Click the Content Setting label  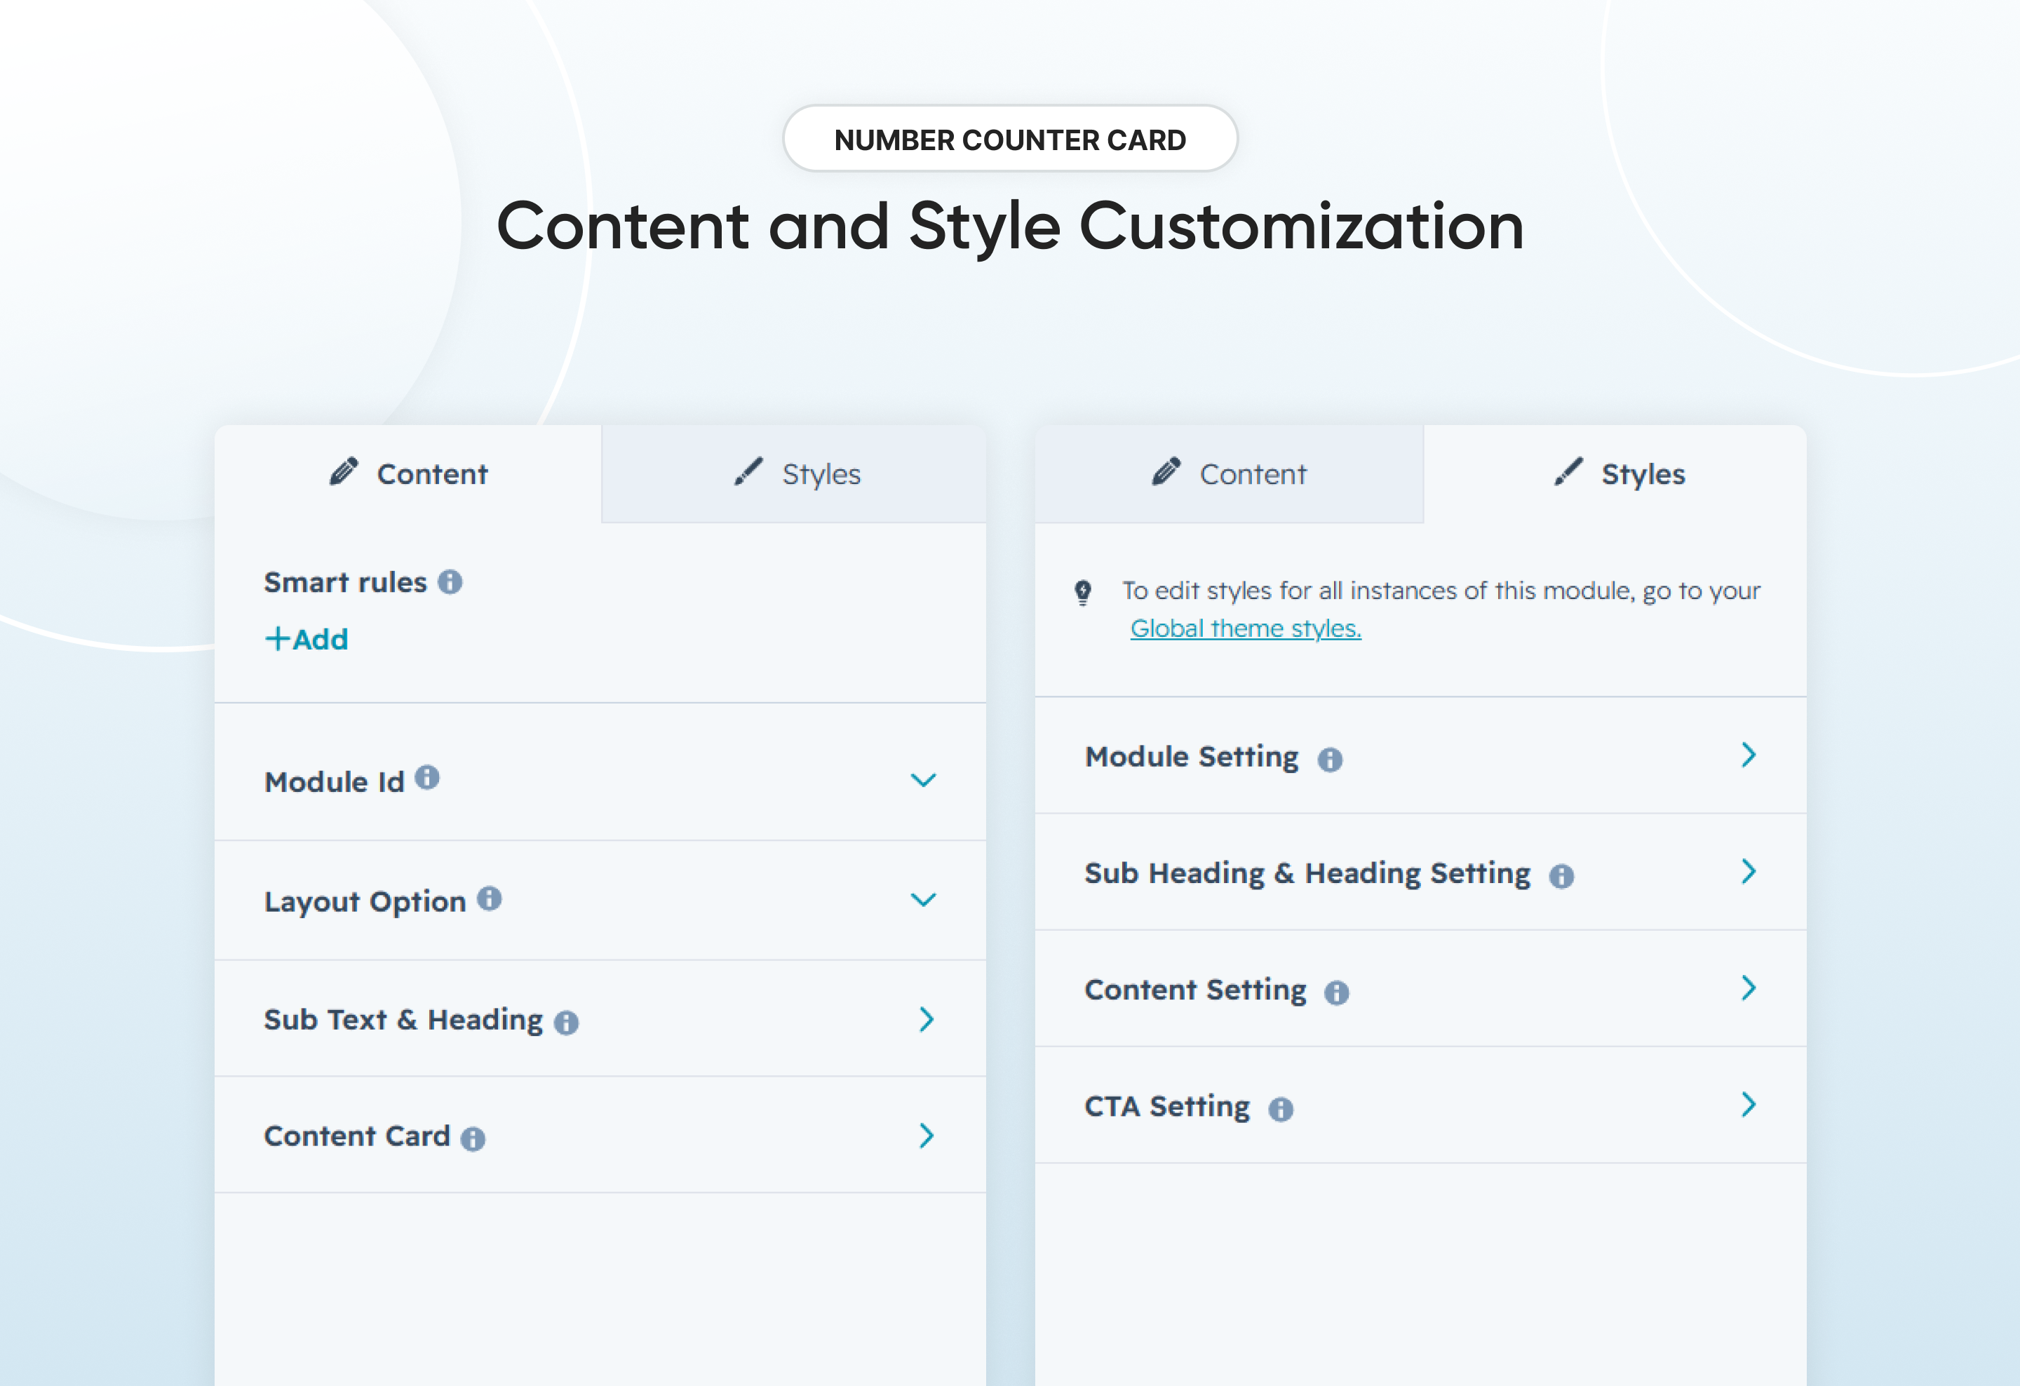point(1195,990)
